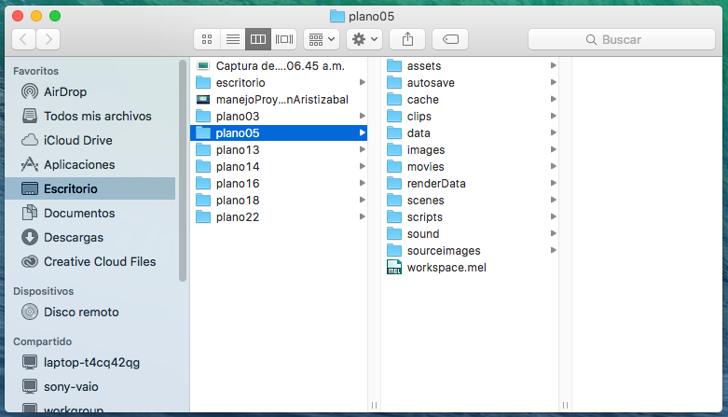Select shared computer sony-vaio
This screenshot has width=728, height=417.
(90, 387)
